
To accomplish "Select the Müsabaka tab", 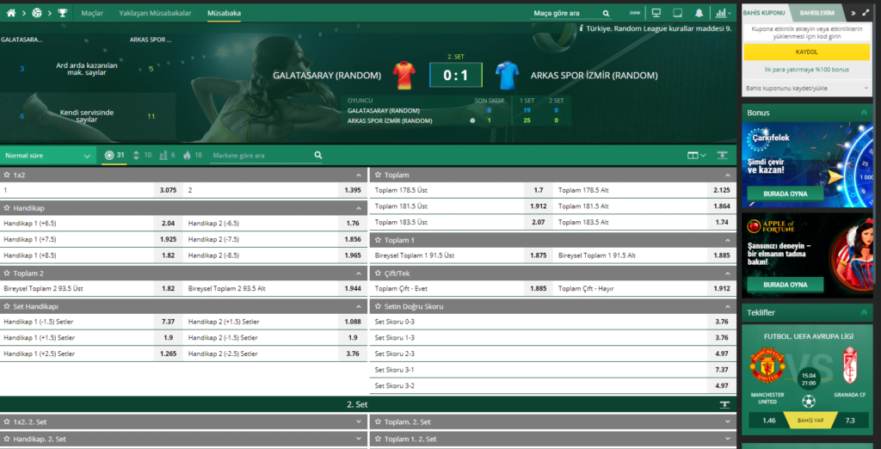I will (x=225, y=12).
